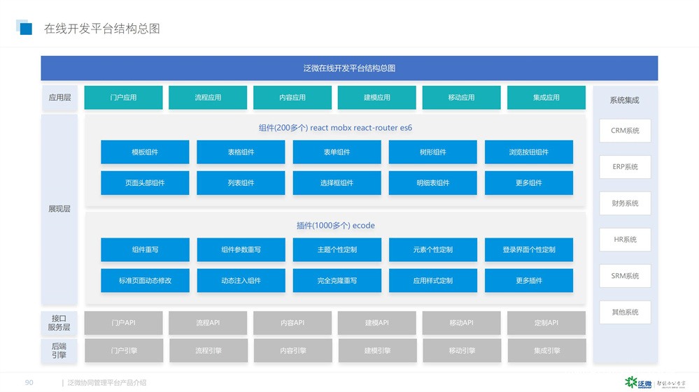Click the SRM系统 box
The image size is (699, 392).
[x=625, y=276]
